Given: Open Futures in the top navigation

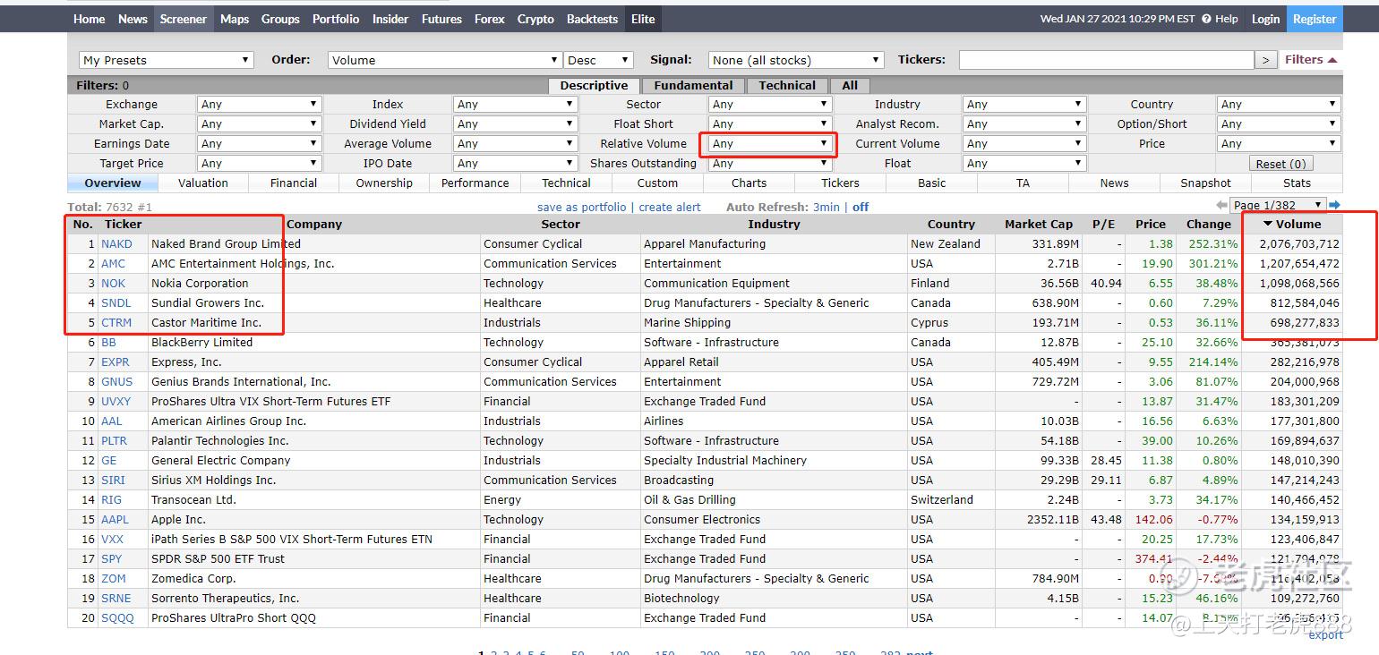Looking at the screenshot, I should [x=442, y=19].
